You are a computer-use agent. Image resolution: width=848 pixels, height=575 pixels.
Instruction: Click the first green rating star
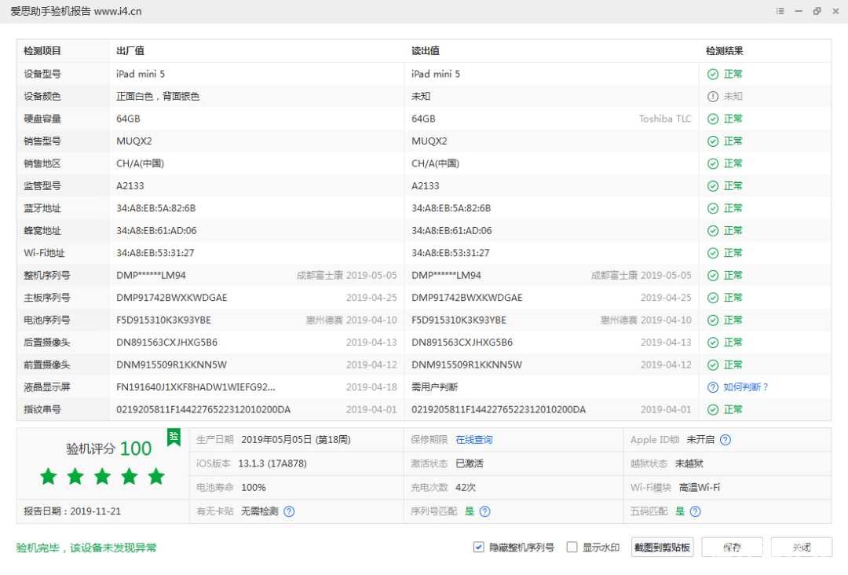pyautogui.click(x=49, y=476)
